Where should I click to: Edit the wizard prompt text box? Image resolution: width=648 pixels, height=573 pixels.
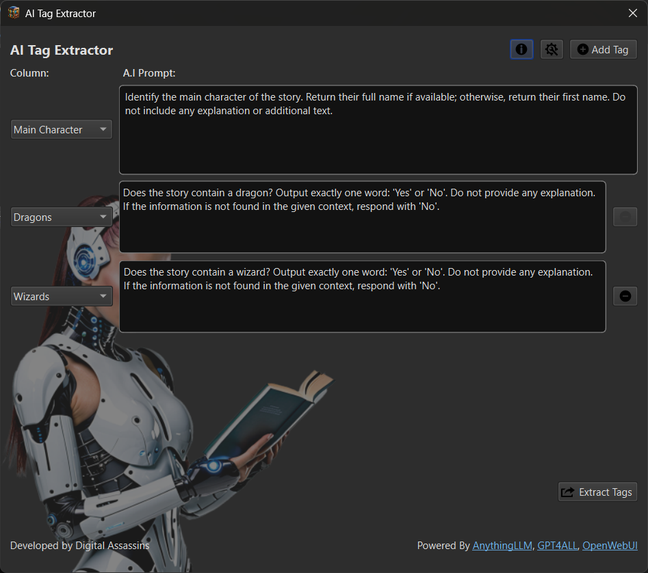(x=363, y=296)
